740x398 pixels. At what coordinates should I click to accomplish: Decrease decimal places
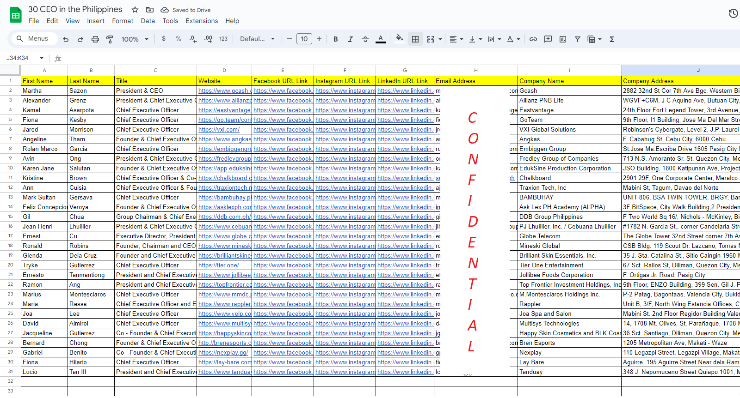[193, 39]
